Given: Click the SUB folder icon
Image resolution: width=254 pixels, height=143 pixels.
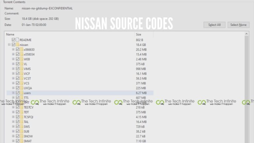Looking at the screenshot, I should click(21, 131).
